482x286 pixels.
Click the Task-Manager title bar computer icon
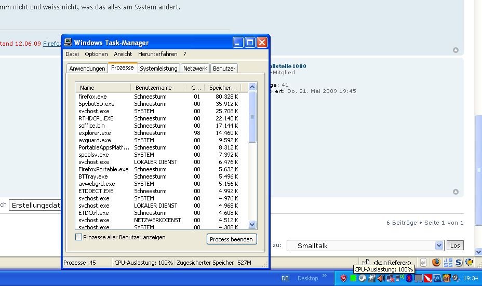[x=68, y=43]
